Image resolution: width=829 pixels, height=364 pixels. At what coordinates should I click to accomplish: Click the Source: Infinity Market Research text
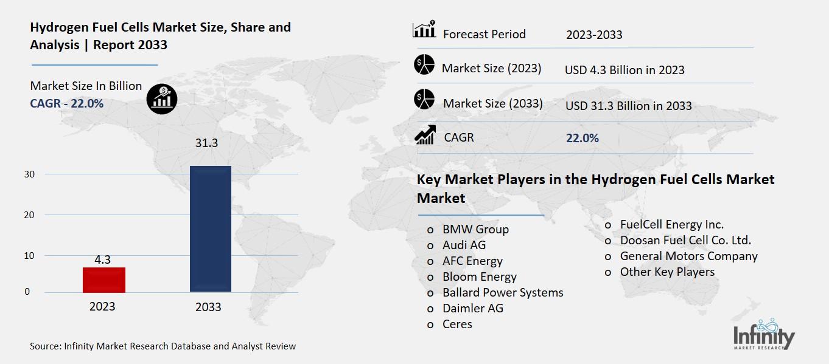(162, 346)
